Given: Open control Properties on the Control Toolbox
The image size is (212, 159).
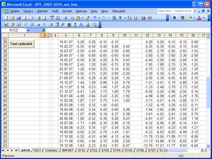Looking at the screenshot, I should 12,25.
